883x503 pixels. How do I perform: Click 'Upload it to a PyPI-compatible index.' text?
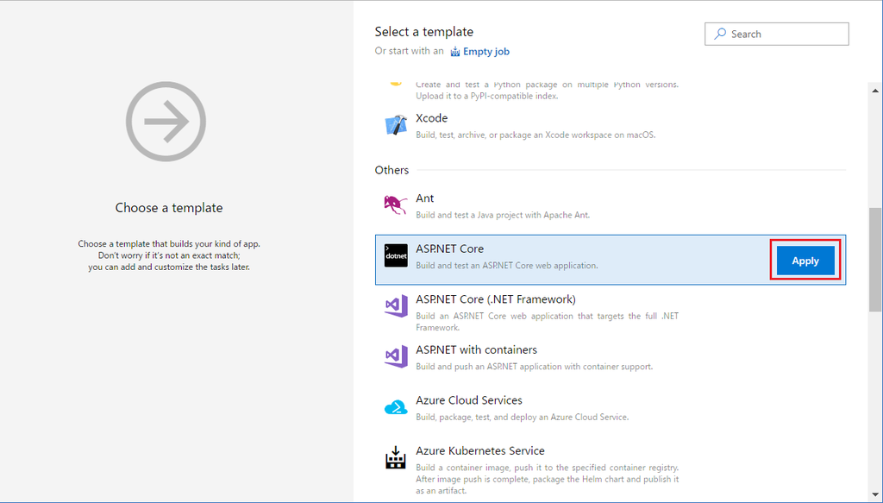[x=487, y=97]
